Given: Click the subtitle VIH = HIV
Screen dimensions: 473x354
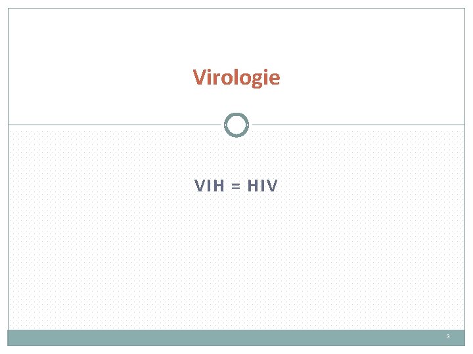Looking at the screenshot, I should click(236, 186).
